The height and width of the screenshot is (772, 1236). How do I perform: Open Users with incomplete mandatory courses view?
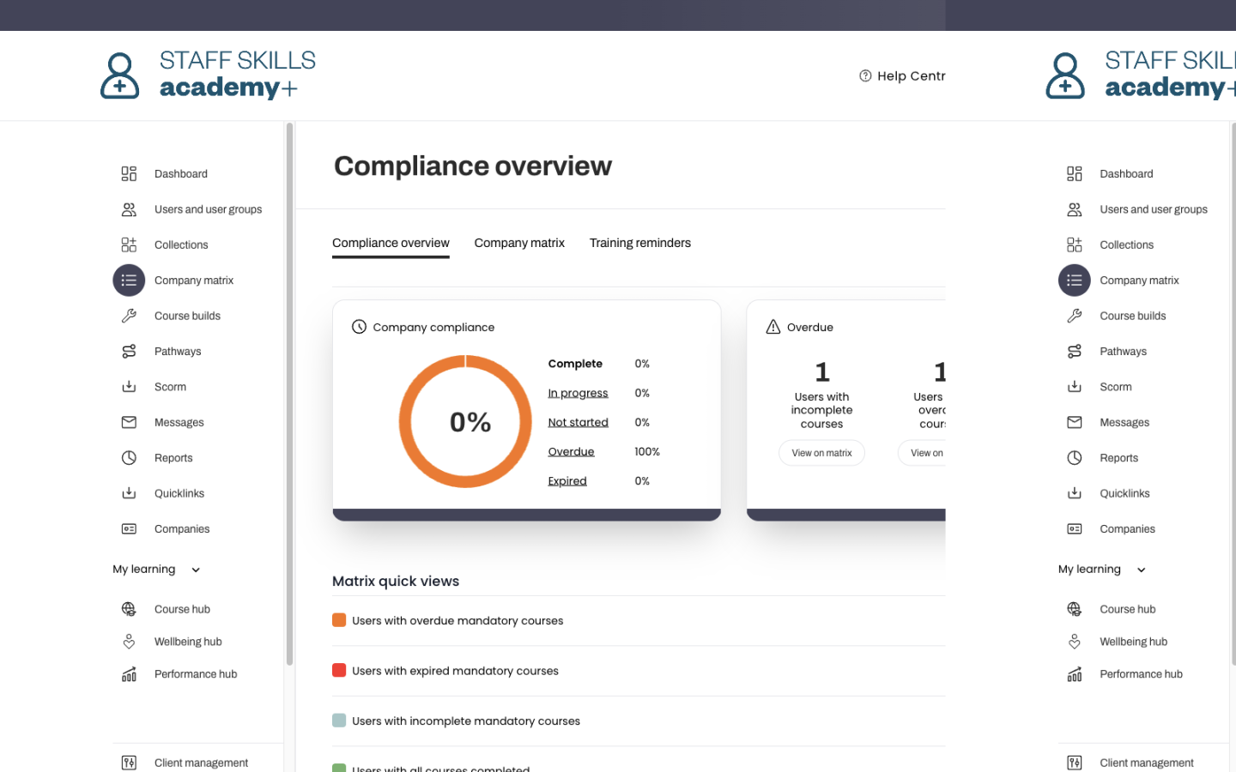[466, 721]
